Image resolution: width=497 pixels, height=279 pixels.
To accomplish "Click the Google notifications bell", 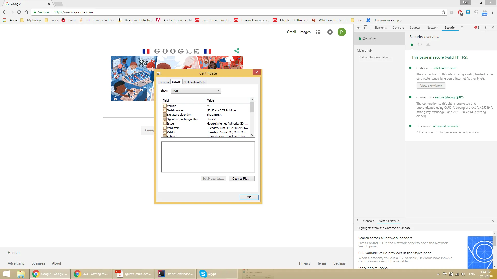I will [x=330, y=32].
